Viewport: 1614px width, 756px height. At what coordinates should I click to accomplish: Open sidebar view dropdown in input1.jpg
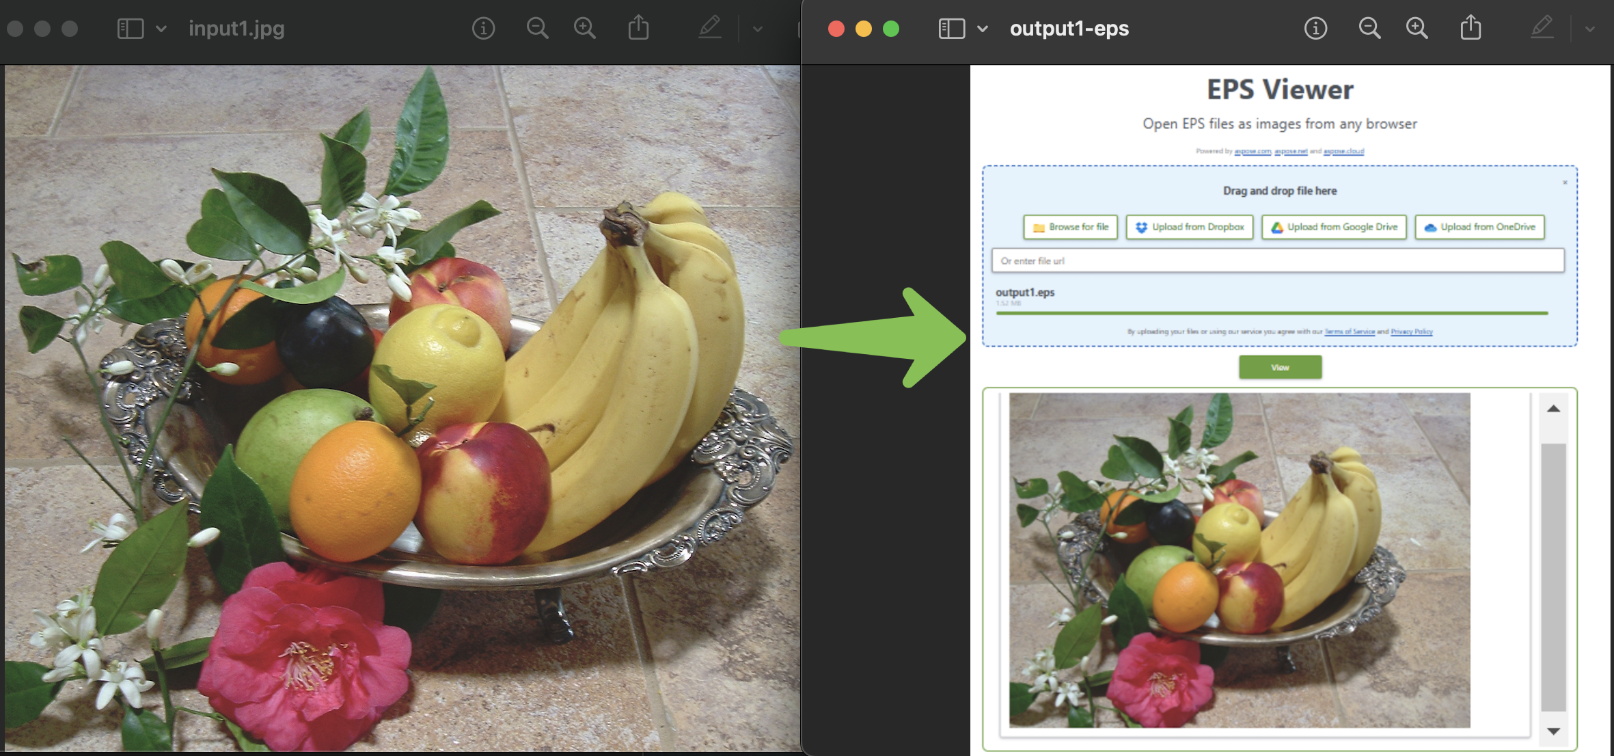pyautogui.click(x=161, y=29)
